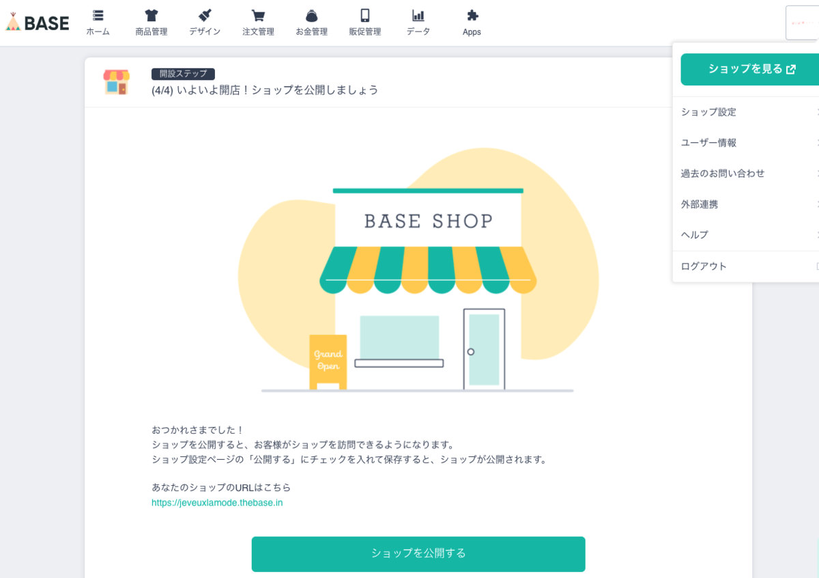Open the jeveuxlamode.thebase.in shop URL link
This screenshot has height=578, width=819.
tap(217, 502)
